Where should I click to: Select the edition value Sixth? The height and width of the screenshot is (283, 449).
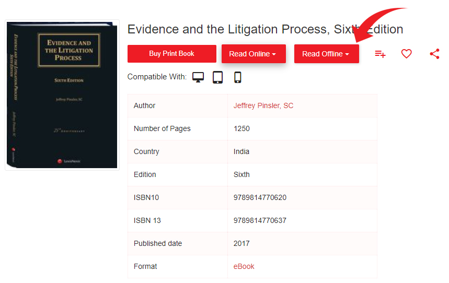tap(241, 174)
